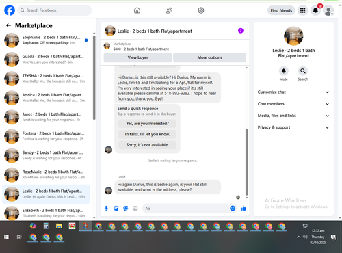
Task: Open the Home feed icon
Action: click(x=137, y=10)
